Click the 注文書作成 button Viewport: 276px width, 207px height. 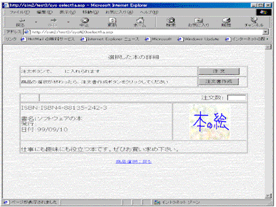pyautogui.click(x=218, y=82)
